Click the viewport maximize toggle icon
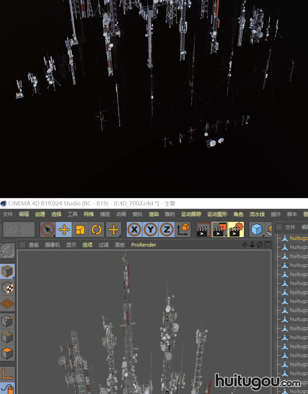 click(x=267, y=245)
